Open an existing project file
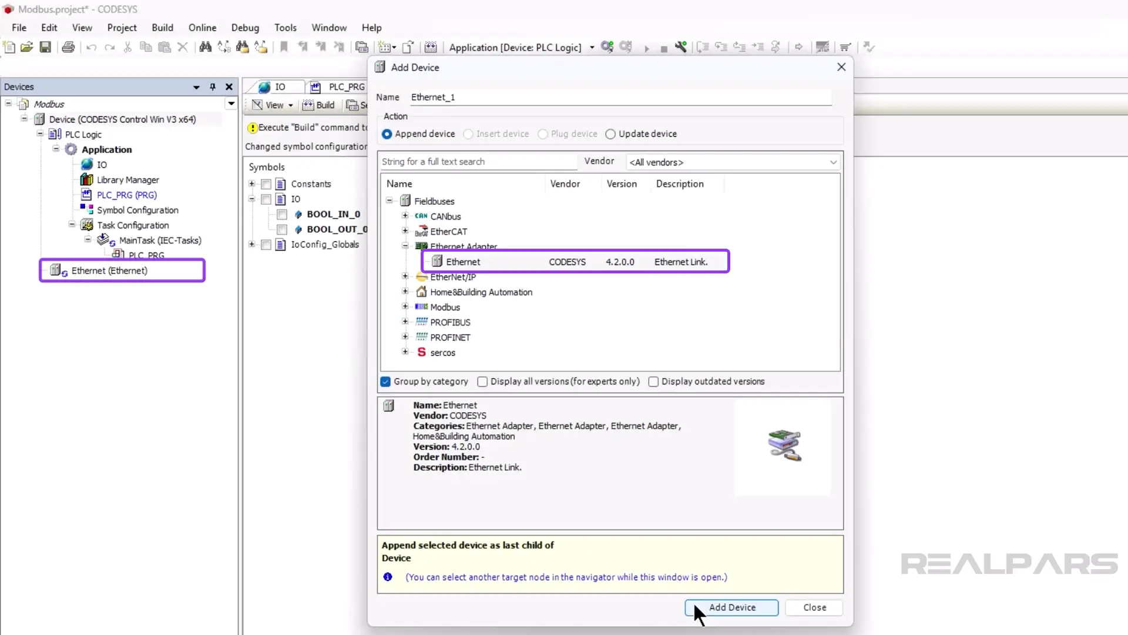 27,47
